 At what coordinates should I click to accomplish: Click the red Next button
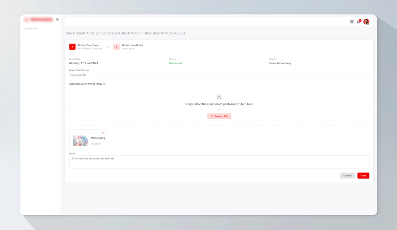(363, 176)
